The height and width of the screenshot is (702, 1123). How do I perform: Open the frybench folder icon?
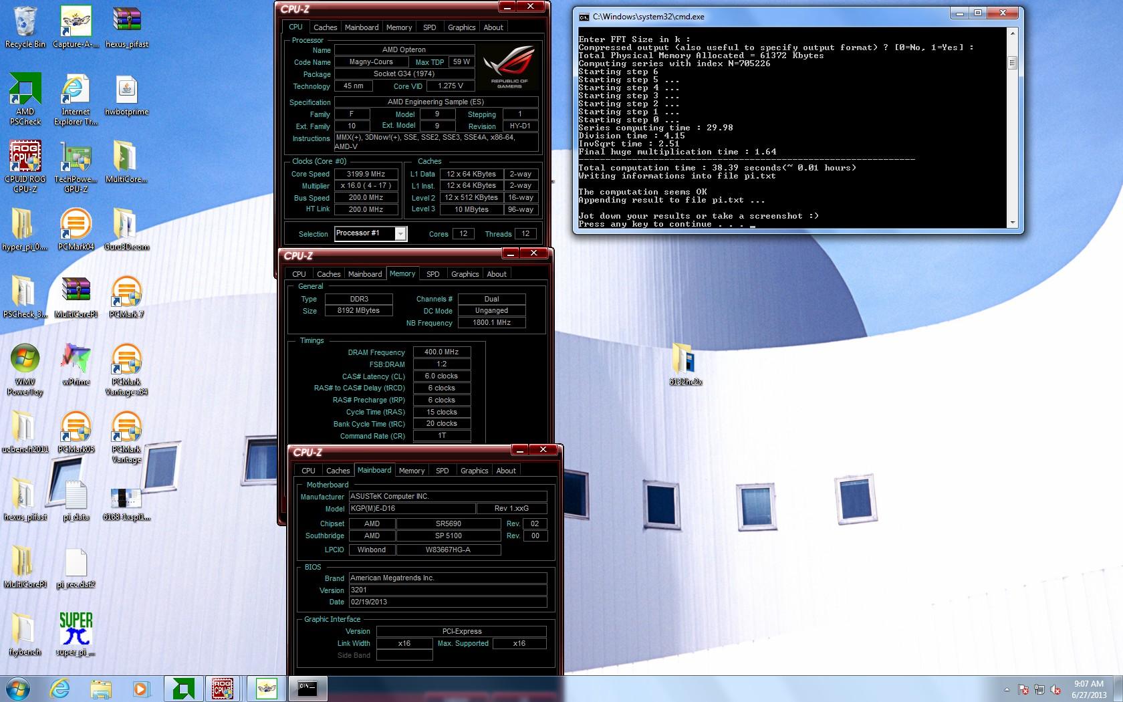pos(25,635)
